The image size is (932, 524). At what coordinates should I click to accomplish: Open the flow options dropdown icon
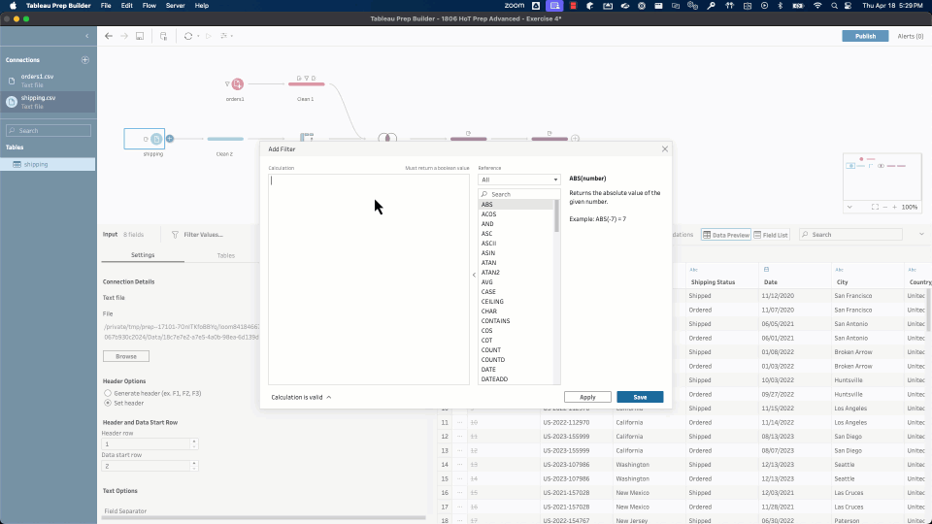pos(226,36)
